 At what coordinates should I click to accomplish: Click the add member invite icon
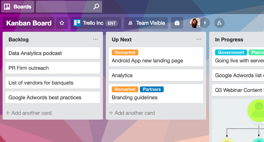tap(219, 23)
